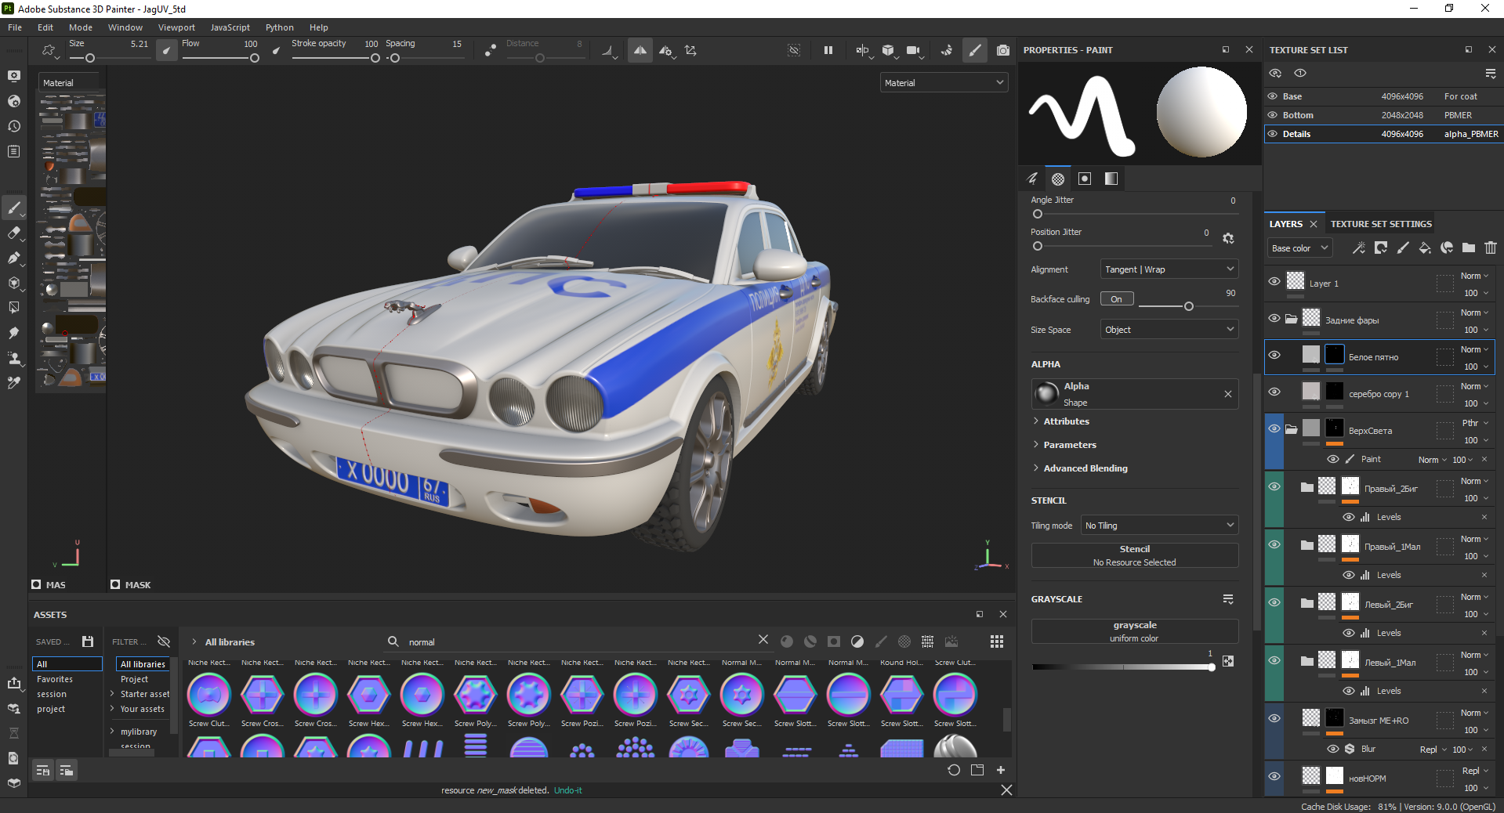Click the grayscale uniform color button
This screenshot has width=1504, height=813.
pos(1135,631)
